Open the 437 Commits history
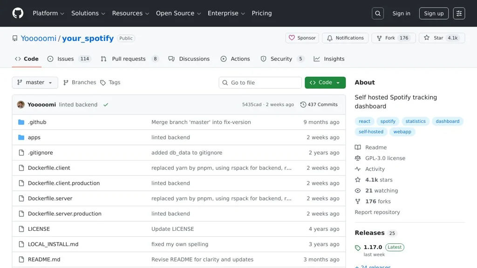 (319, 105)
